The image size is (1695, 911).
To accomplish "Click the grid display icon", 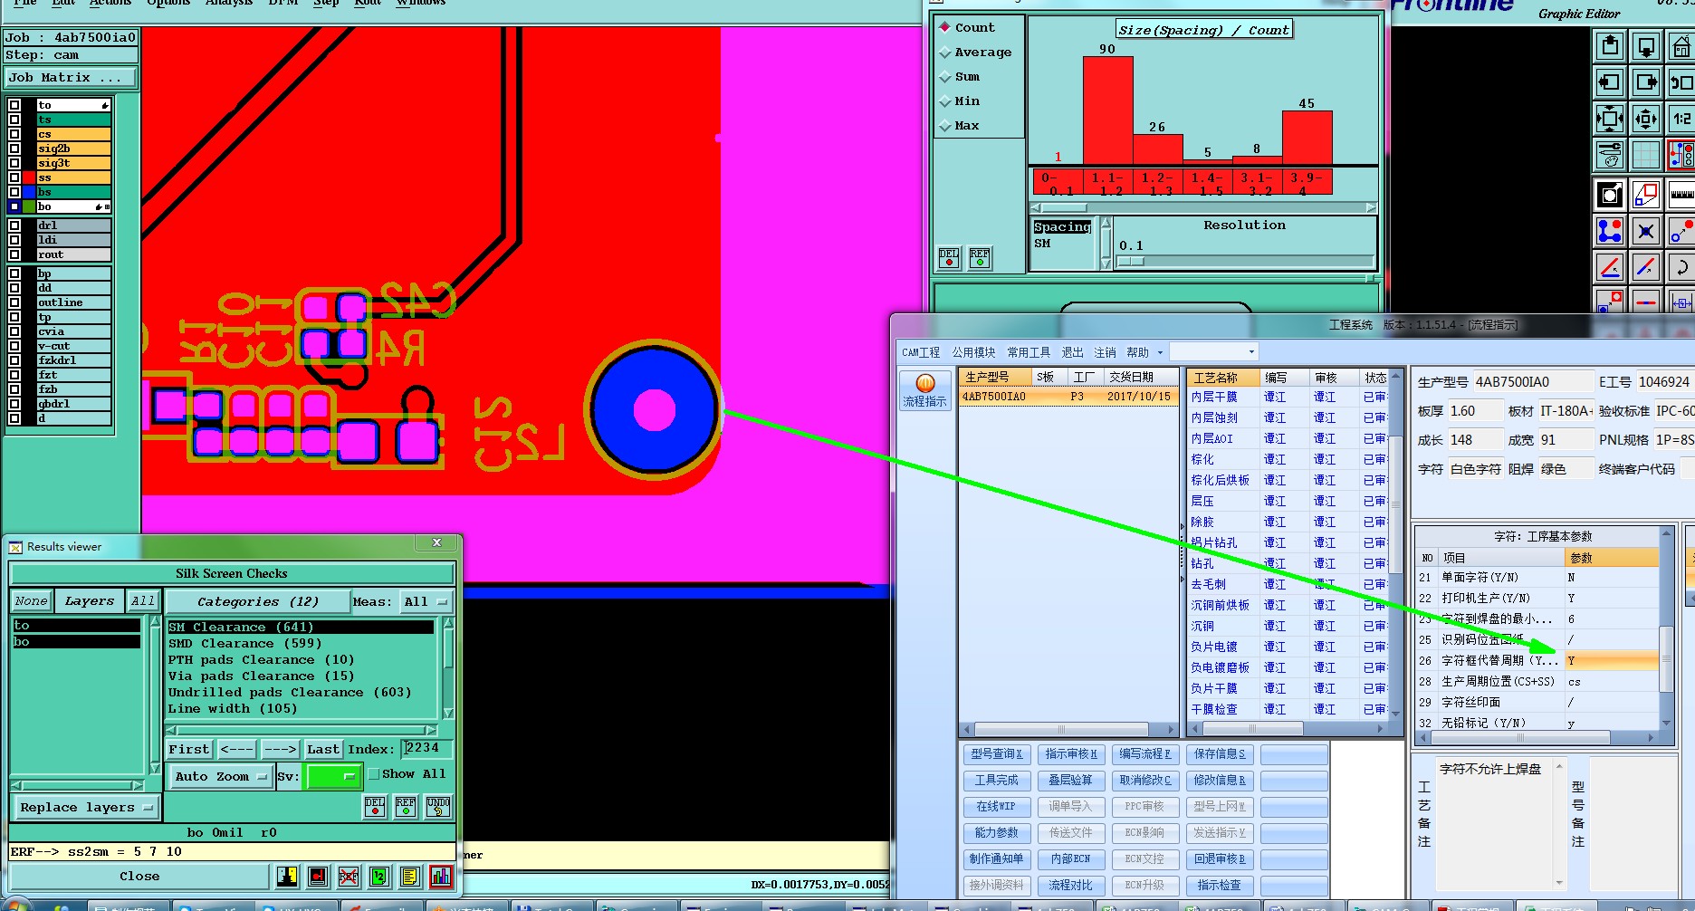I will (x=1646, y=155).
